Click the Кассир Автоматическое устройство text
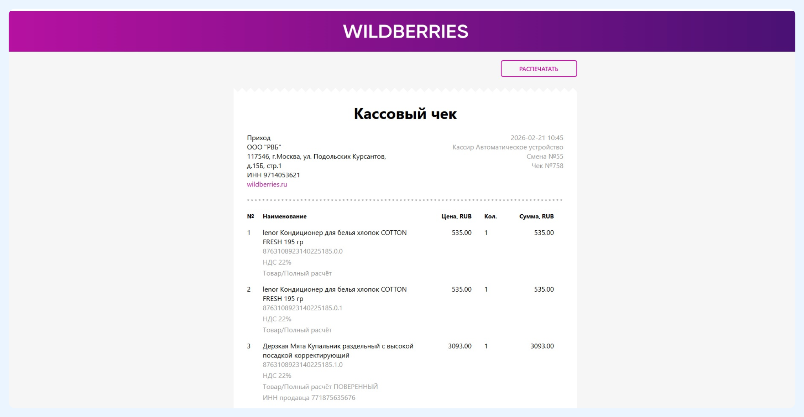 (x=507, y=147)
